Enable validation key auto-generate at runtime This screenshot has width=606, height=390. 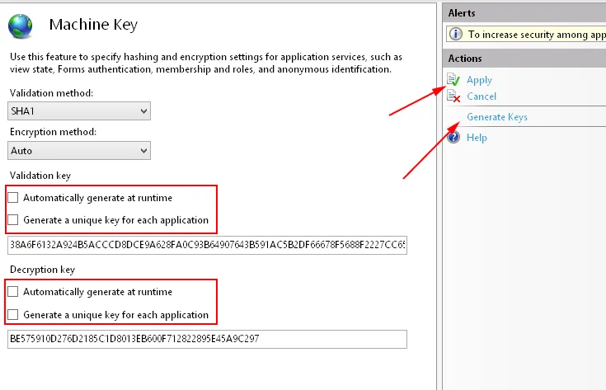click(x=13, y=198)
